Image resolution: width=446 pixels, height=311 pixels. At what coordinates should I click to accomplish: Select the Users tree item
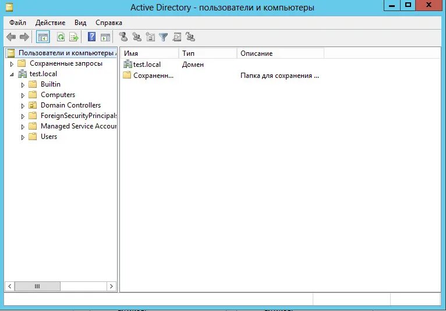(x=49, y=137)
